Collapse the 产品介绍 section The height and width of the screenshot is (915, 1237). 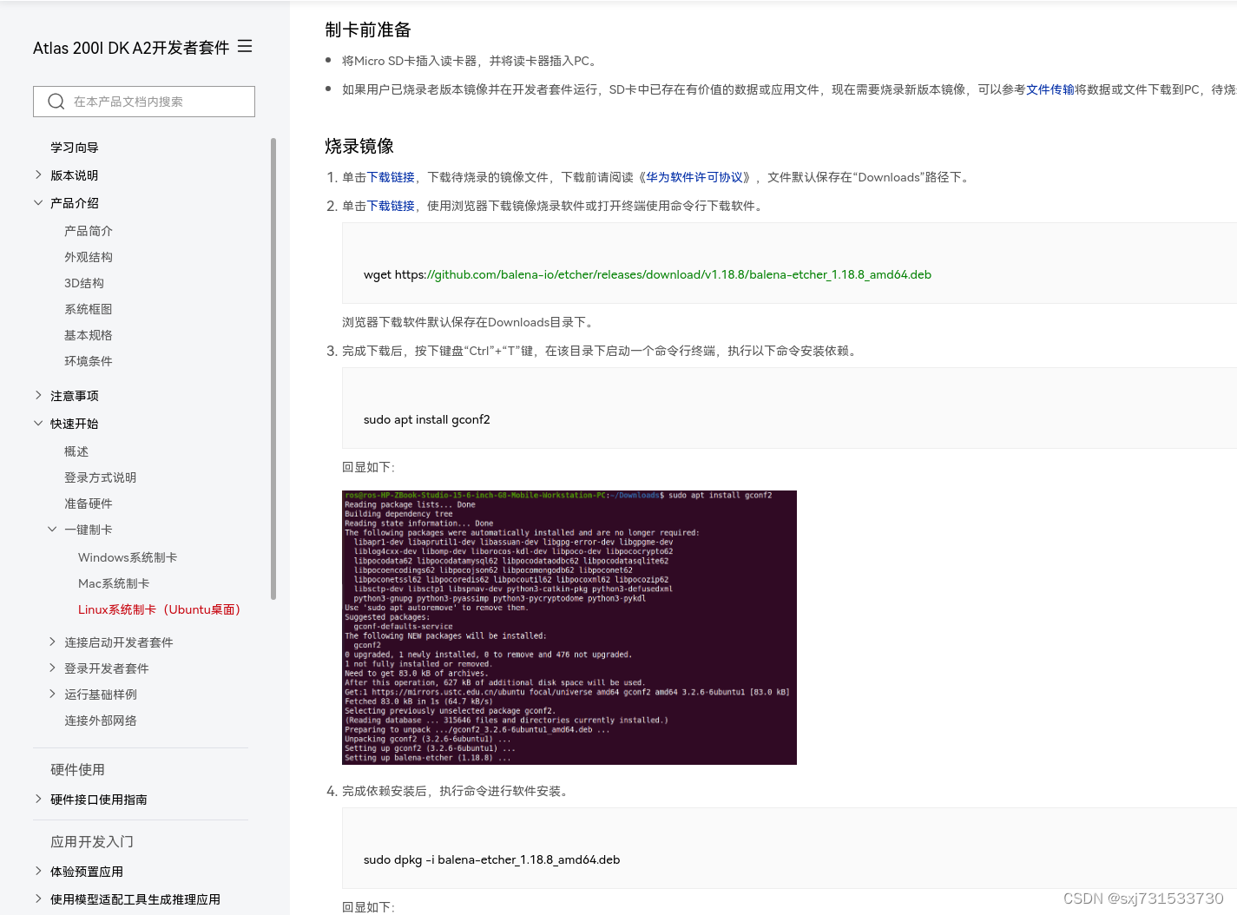39,202
